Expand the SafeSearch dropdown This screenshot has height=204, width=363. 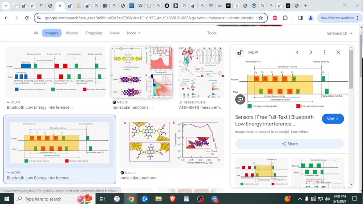tap(339, 33)
